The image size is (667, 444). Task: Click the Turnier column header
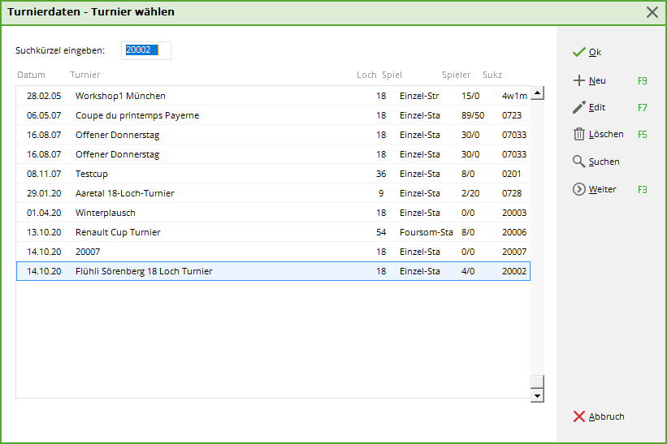84,75
